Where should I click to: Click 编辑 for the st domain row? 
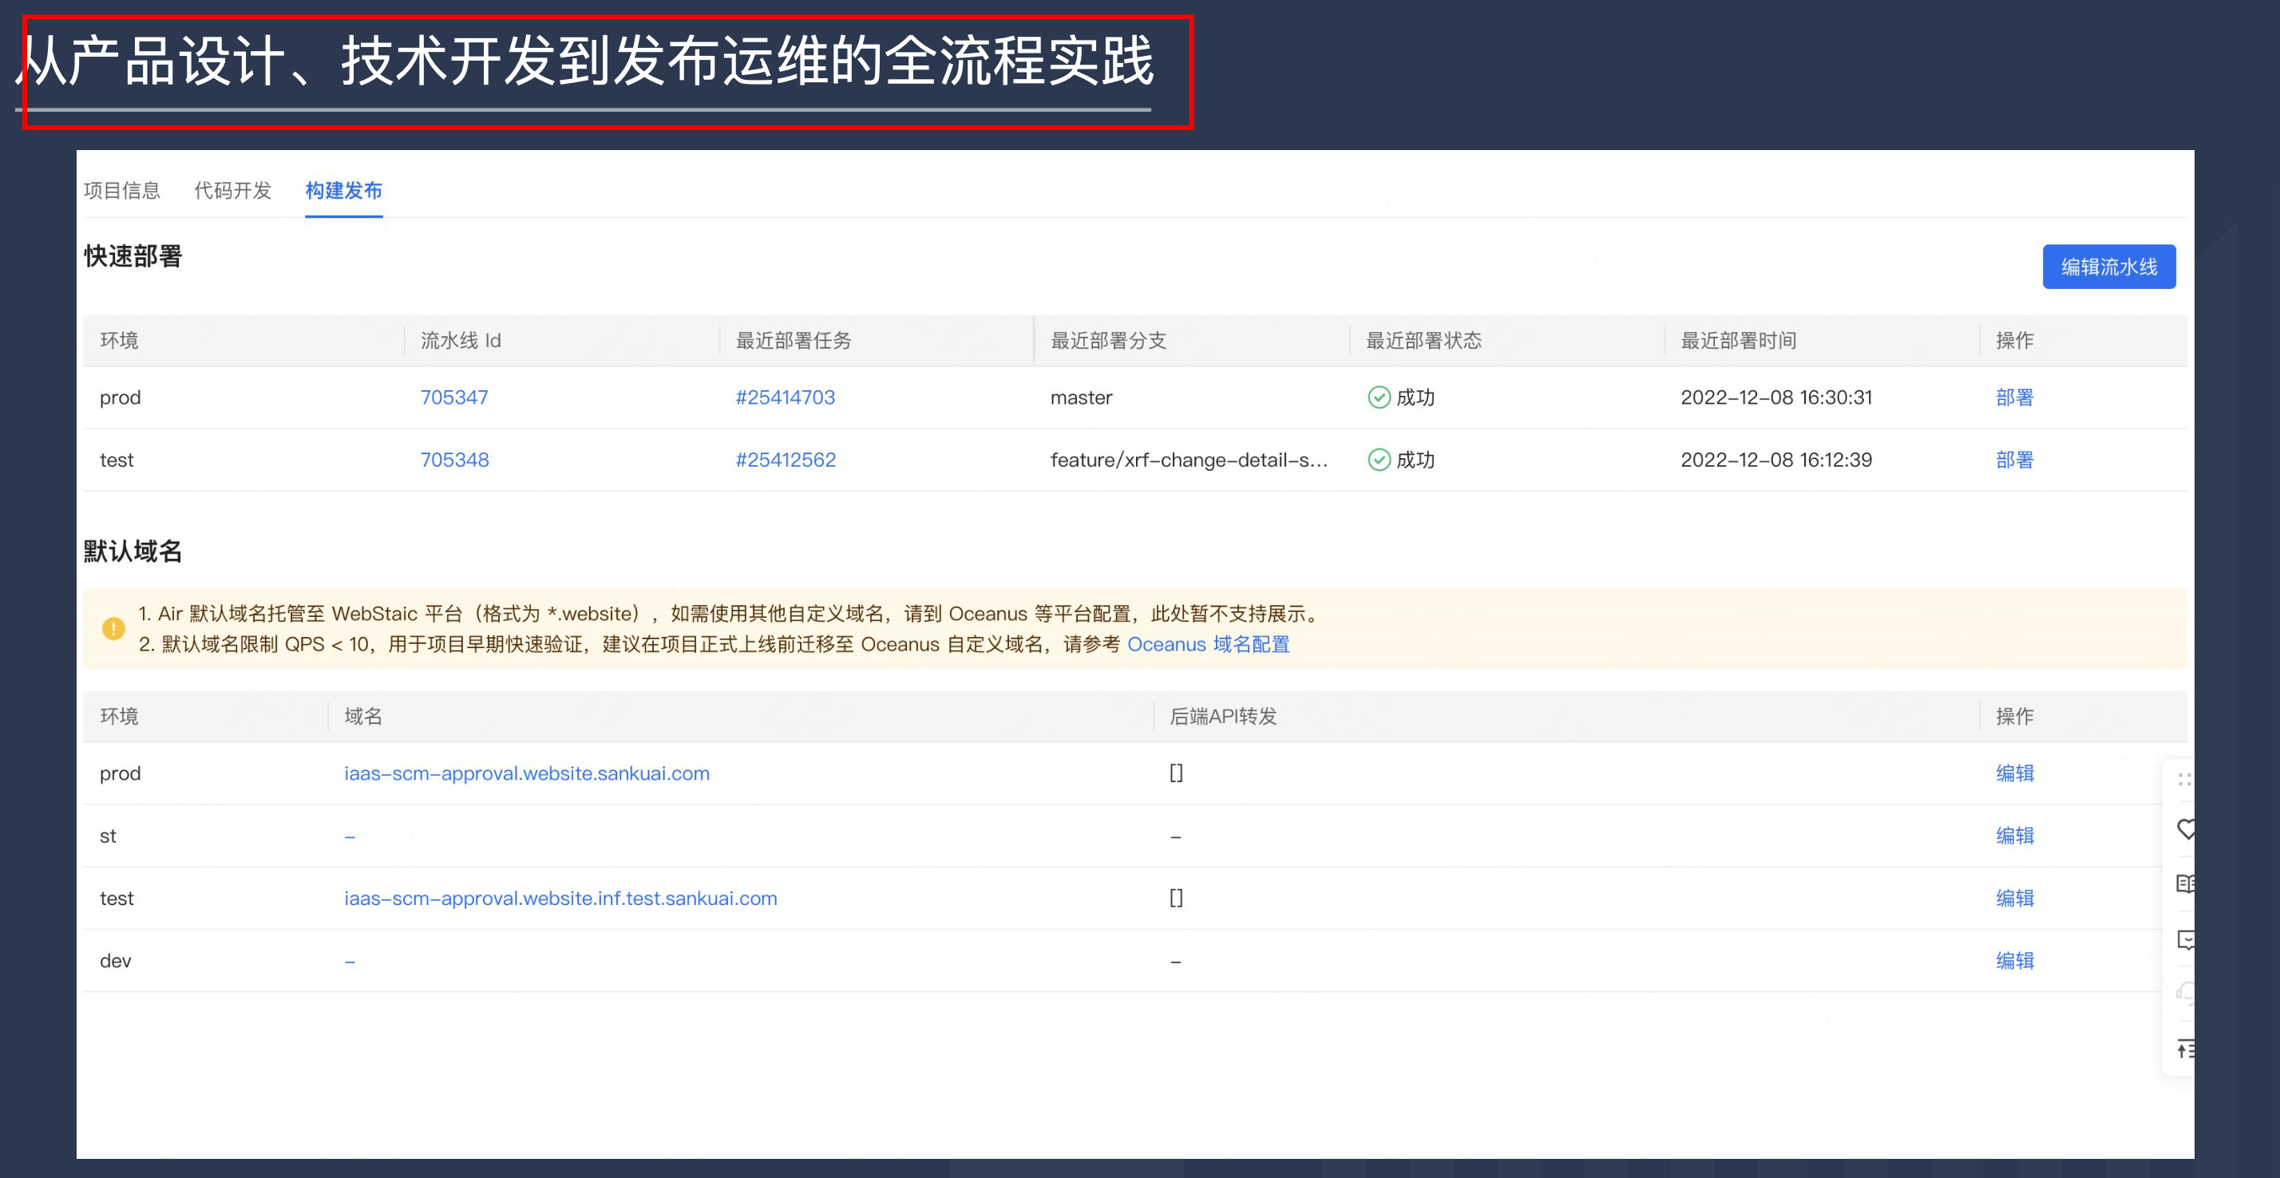pyautogui.click(x=2014, y=836)
